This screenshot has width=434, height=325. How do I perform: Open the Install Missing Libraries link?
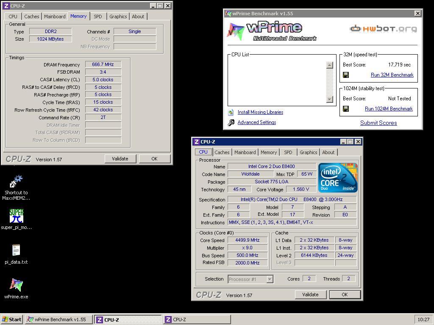[x=260, y=112]
